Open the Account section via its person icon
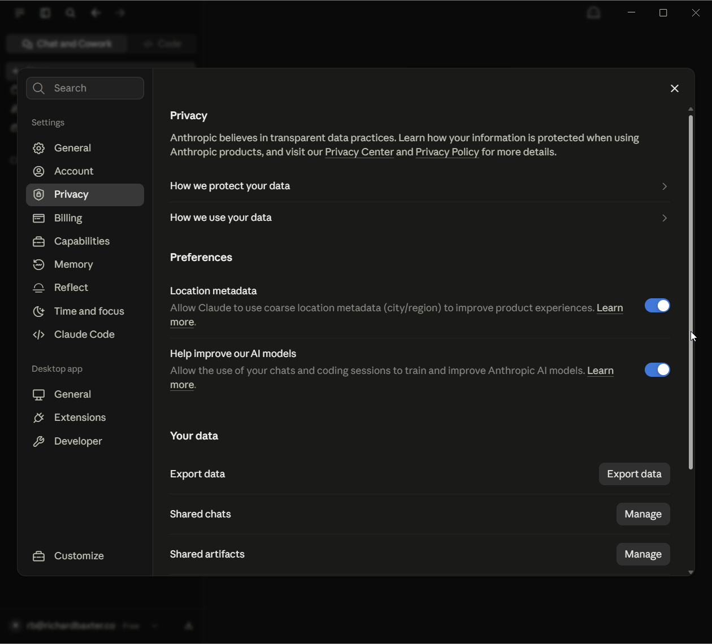Screen dimensions: 712x644 click(38, 171)
